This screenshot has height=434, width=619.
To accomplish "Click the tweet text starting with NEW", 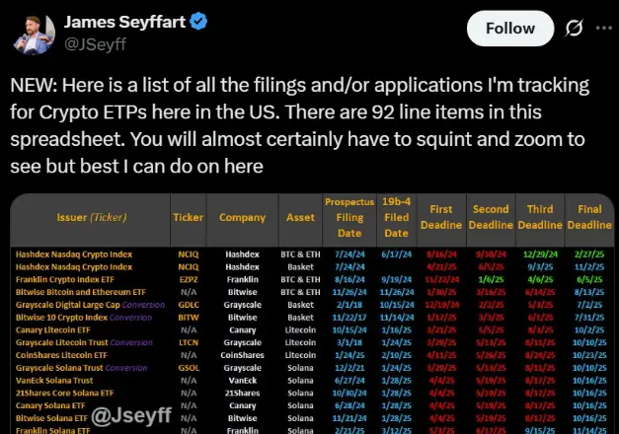I will 300,125.
